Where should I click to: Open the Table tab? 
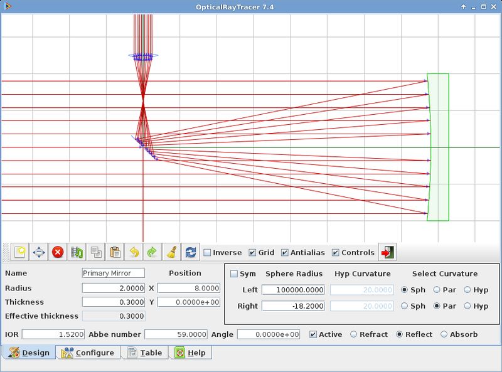click(145, 353)
